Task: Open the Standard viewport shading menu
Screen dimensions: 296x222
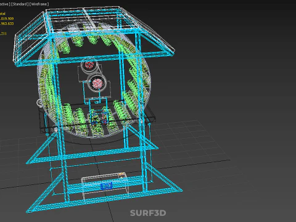Action: [x=20, y=4]
